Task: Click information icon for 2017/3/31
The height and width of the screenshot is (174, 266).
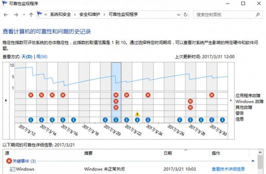Action: click(x=222, y=120)
